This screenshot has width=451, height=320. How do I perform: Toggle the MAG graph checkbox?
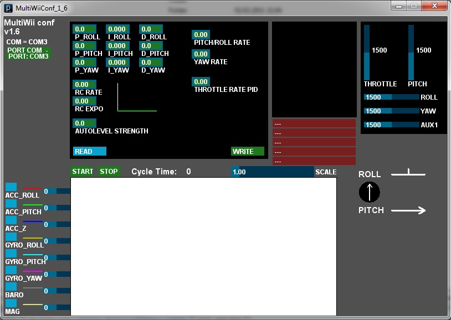11,303
